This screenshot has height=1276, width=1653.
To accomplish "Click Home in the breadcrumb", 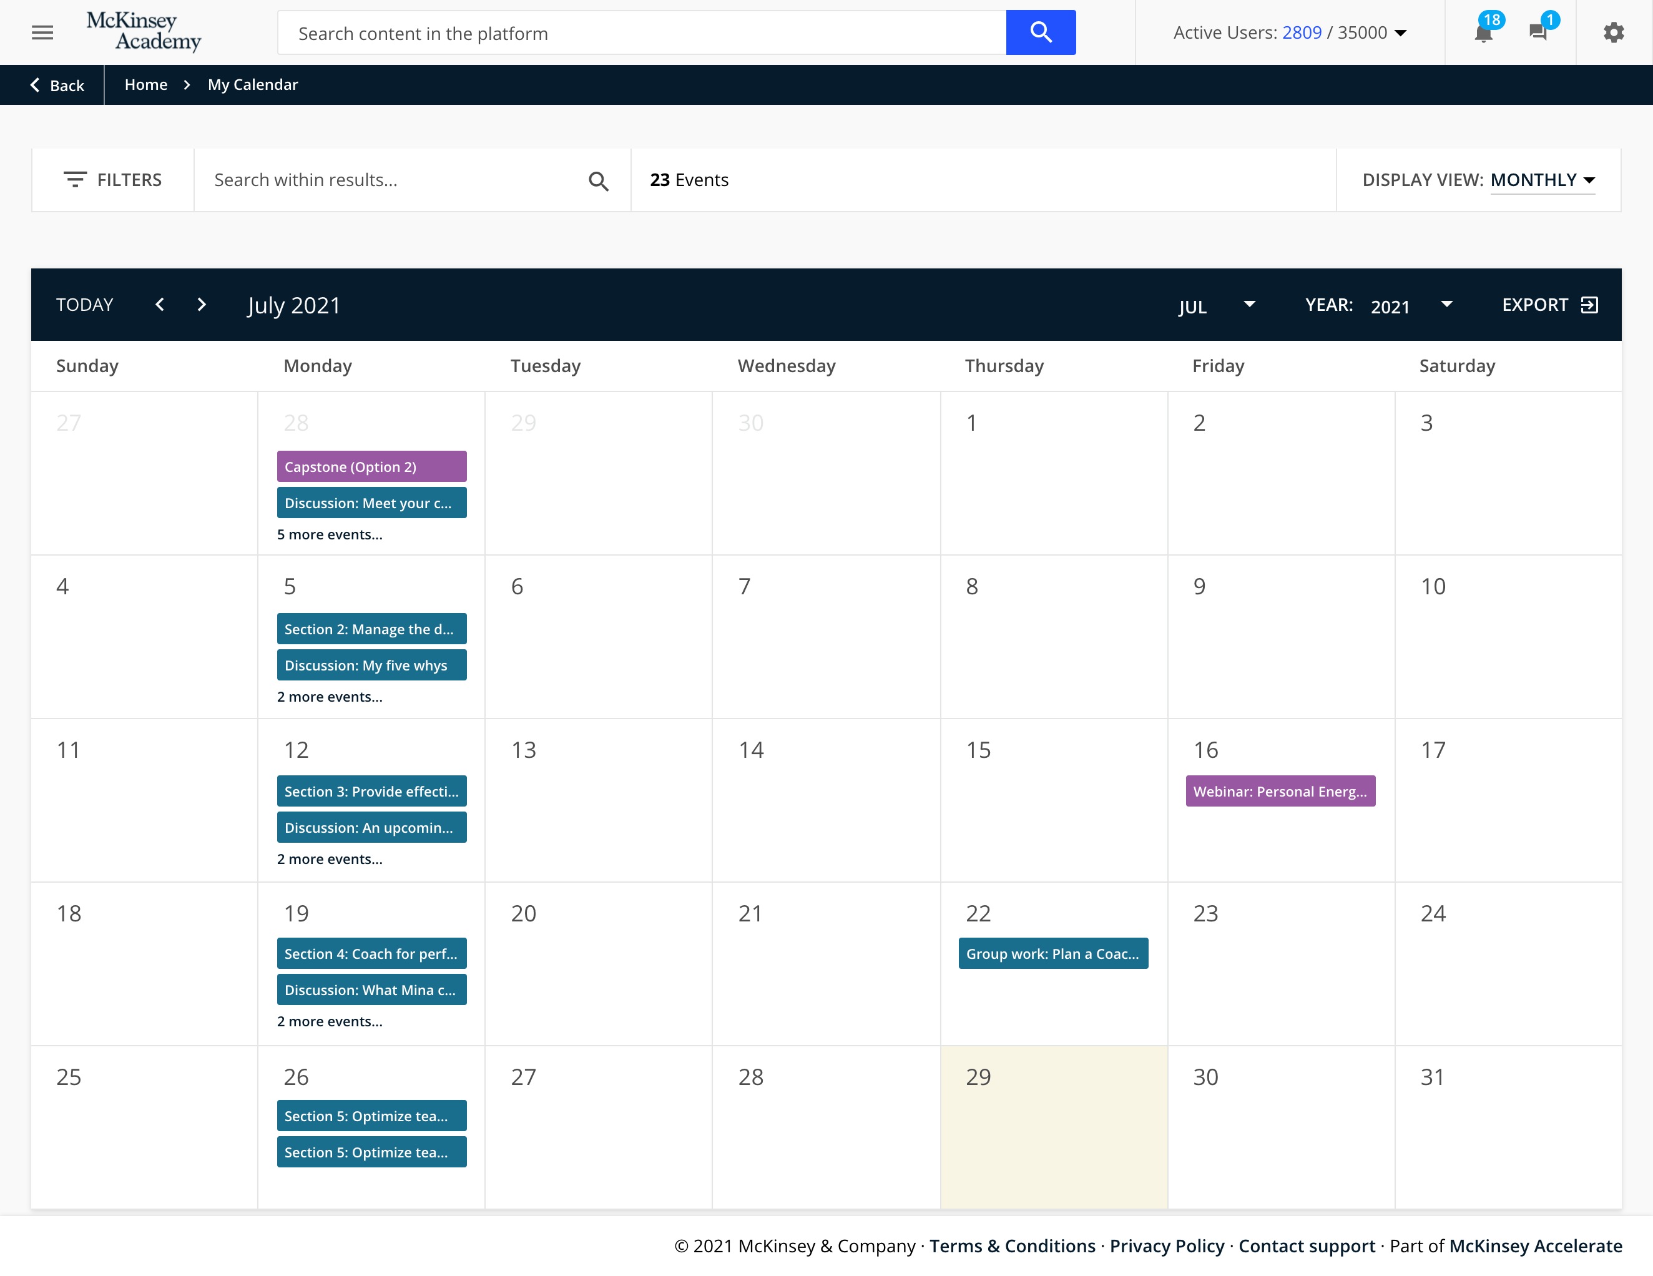I will 146,85.
